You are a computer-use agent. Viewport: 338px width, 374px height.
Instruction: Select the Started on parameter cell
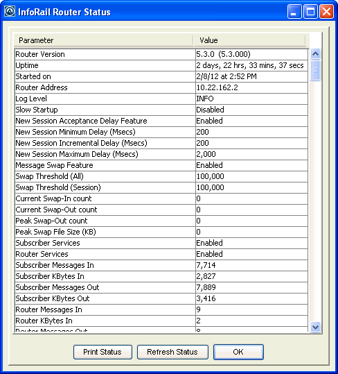pos(105,76)
